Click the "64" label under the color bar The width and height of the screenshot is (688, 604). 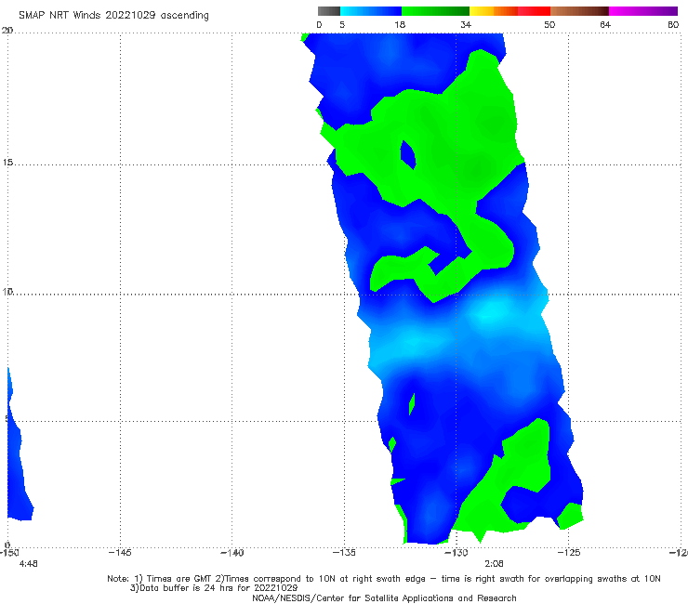(x=605, y=25)
